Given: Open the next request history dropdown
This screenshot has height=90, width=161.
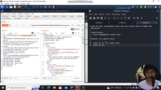Looking at the screenshot, I should click(x=27, y=25).
